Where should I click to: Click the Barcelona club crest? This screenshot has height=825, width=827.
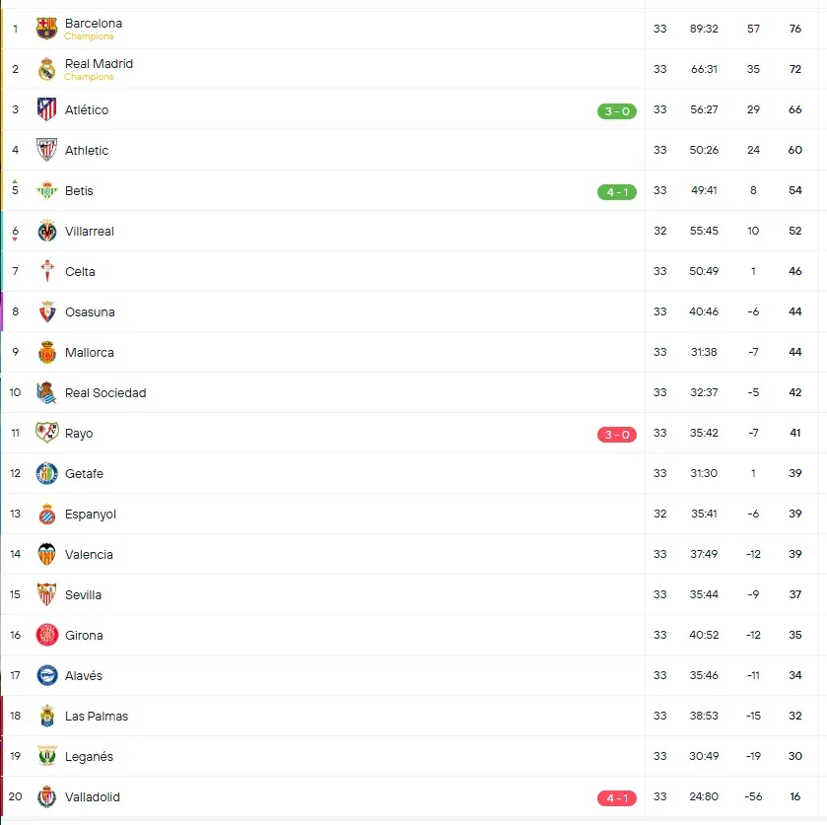(46, 29)
